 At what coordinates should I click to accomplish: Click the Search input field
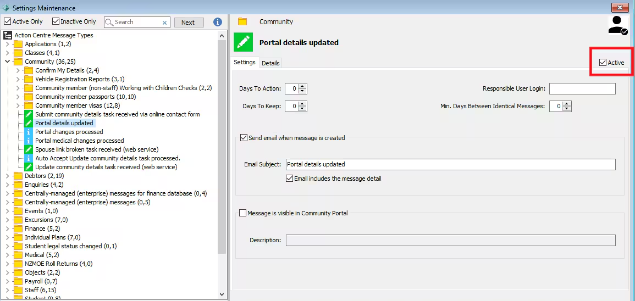(137, 23)
